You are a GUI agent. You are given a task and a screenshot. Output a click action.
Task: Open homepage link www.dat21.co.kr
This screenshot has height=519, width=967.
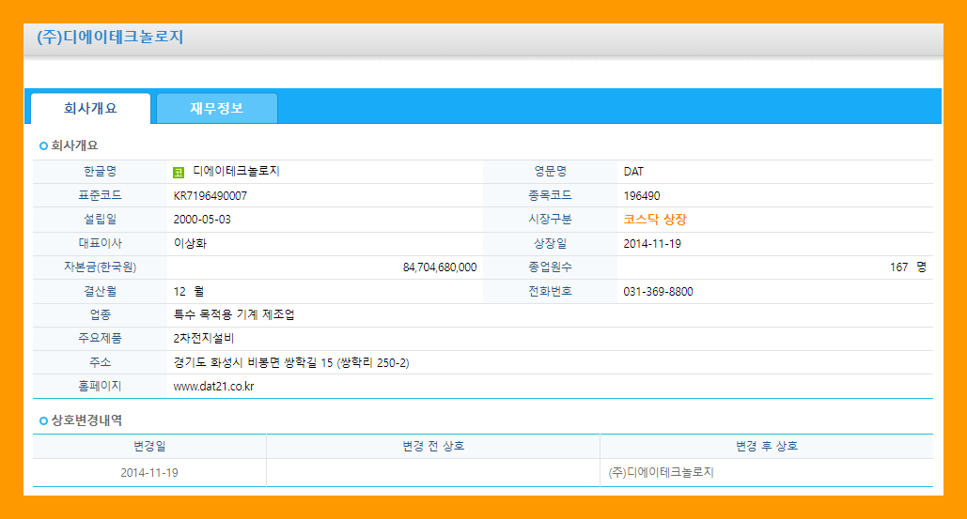pos(213,387)
